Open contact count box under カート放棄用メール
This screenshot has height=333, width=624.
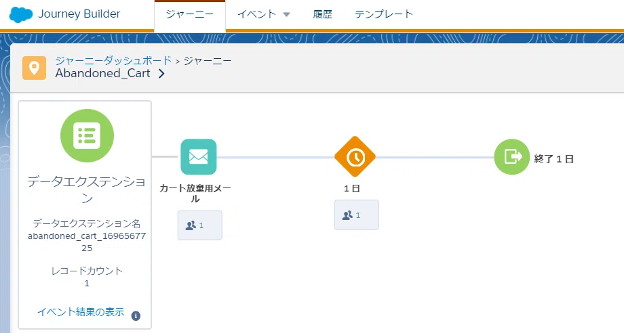pyautogui.click(x=200, y=225)
